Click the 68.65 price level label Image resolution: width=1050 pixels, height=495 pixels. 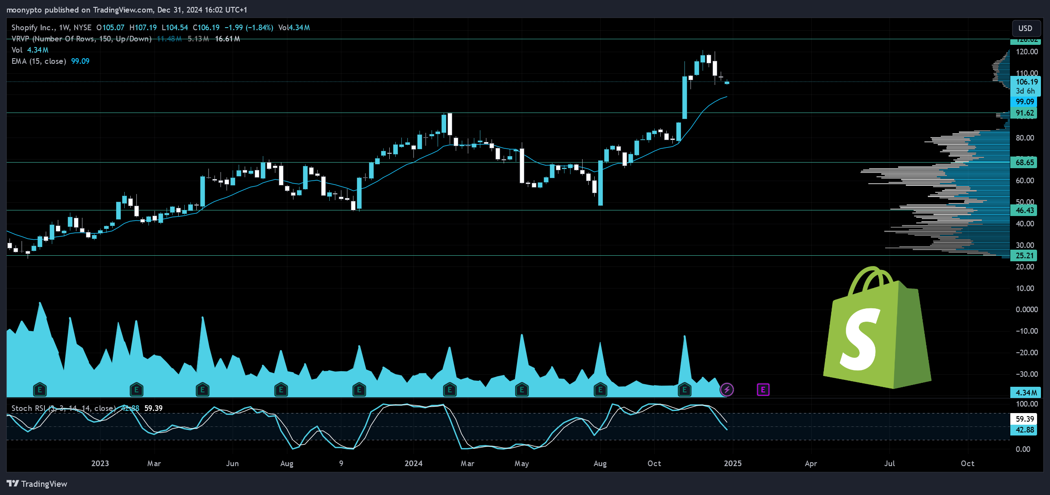click(1025, 163)
